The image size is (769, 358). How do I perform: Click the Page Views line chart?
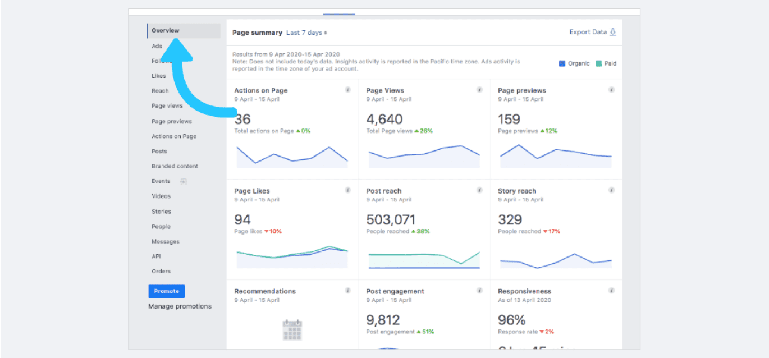(424, 157)
